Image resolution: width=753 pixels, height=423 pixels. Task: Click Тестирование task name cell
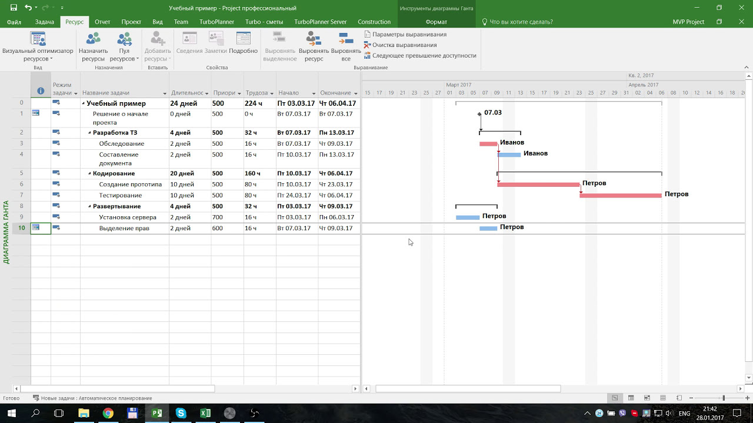click(125, 195)
